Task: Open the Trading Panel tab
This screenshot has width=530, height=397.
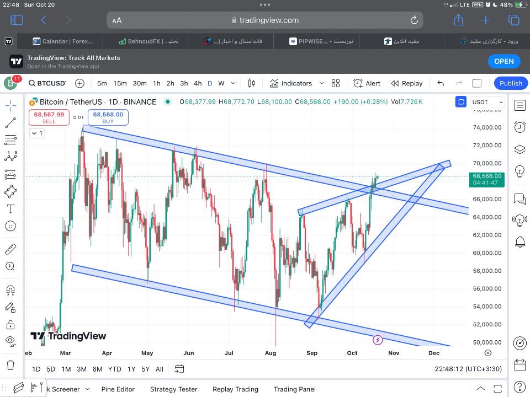Action: click(x=295, y=389)
